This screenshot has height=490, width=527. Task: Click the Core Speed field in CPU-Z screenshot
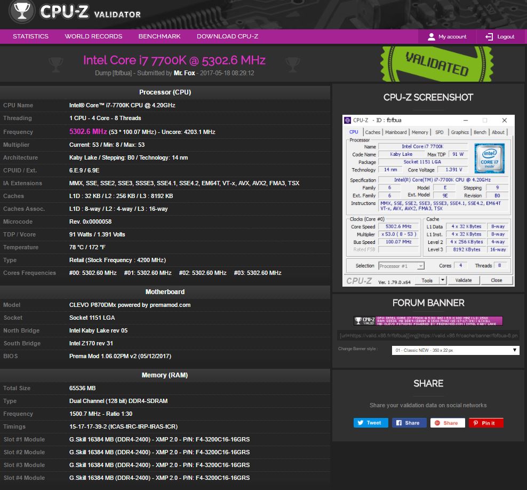[398, 226]
